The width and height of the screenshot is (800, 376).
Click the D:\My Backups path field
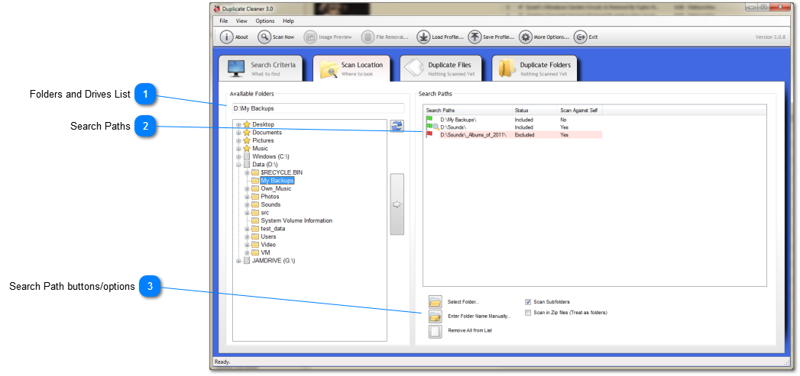tap(317, 108)
